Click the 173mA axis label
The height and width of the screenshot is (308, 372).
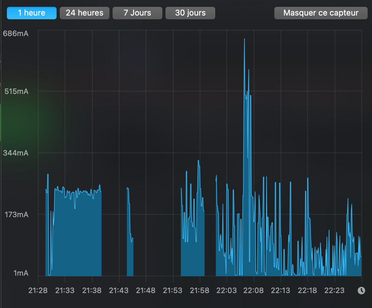16,214
